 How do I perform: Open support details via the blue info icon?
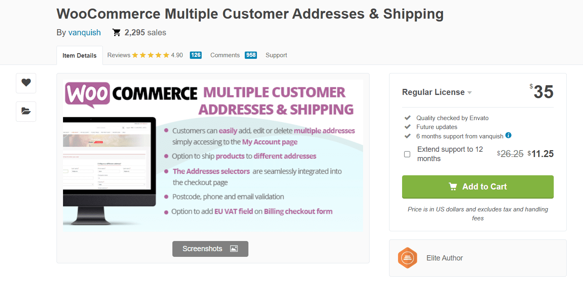coord(509,136)
